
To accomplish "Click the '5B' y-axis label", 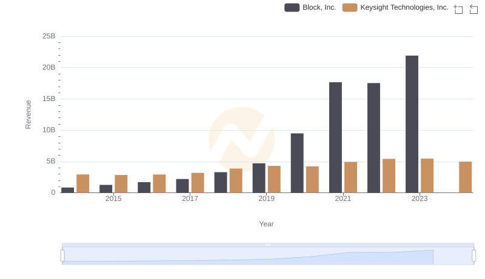I will (51, 162).
